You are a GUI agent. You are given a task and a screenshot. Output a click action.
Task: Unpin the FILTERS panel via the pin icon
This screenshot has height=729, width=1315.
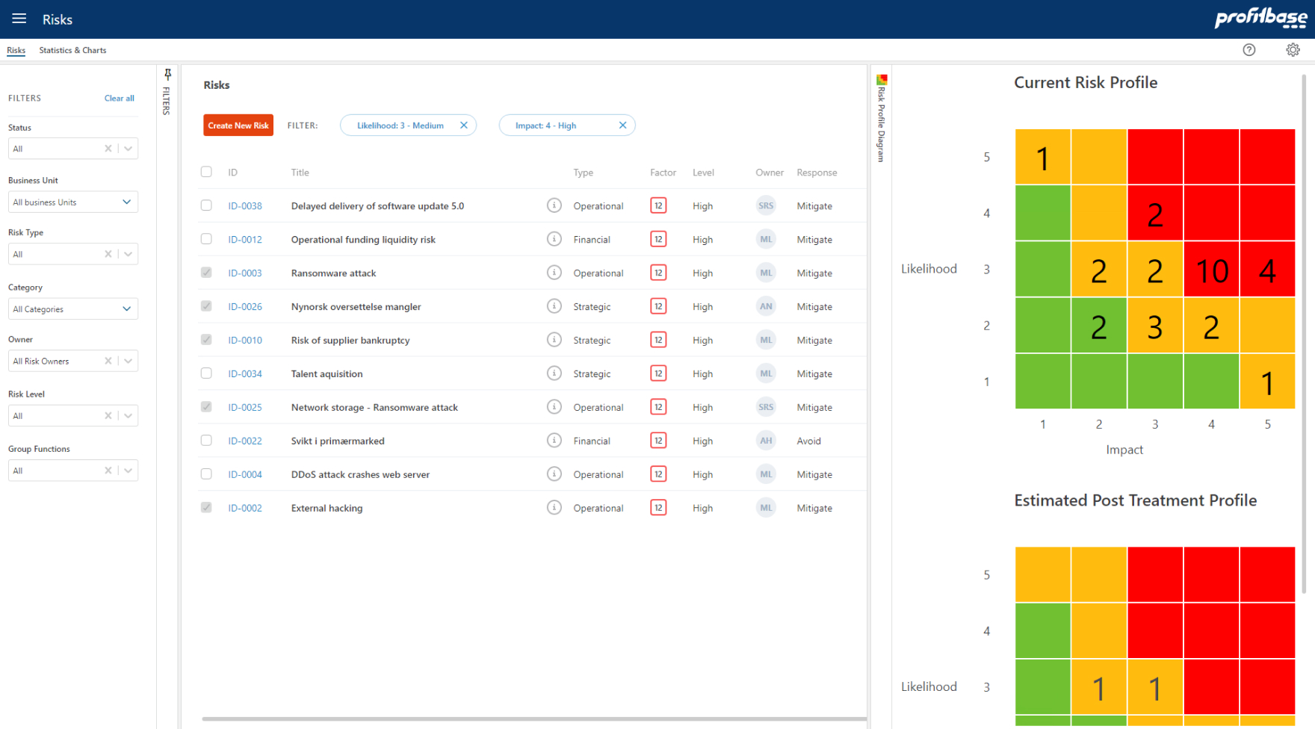point(167,73)
